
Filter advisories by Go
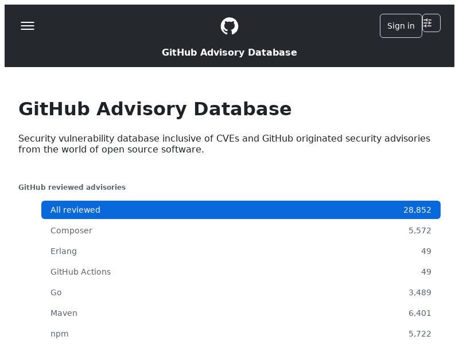56,292
